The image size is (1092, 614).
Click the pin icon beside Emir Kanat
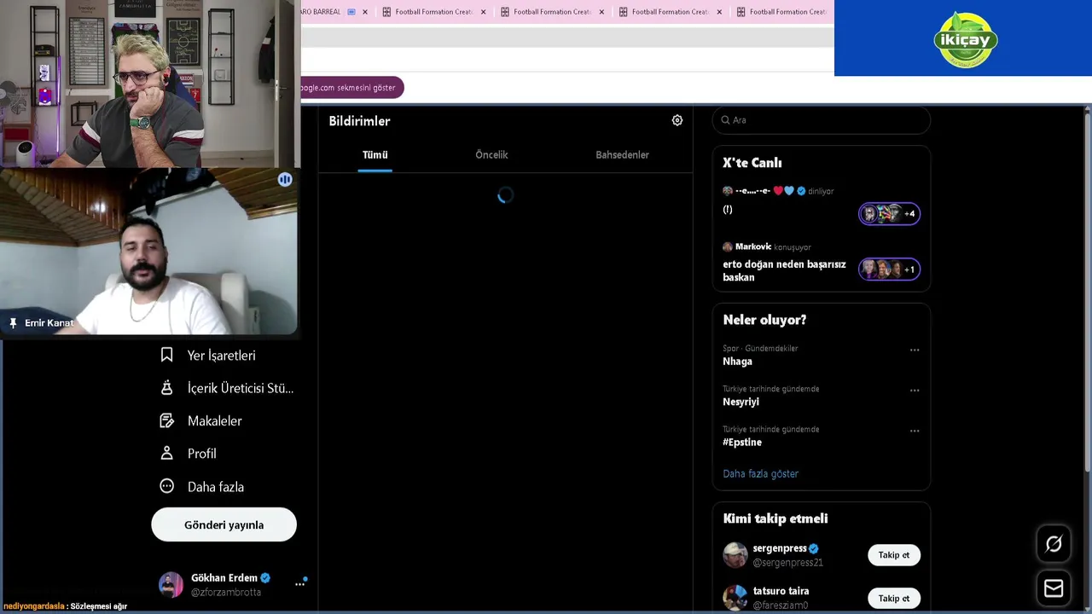tap(13, 323)
